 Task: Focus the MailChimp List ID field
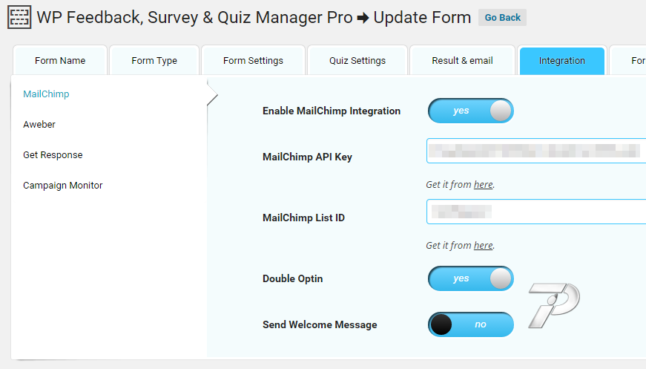pos(536,212)
